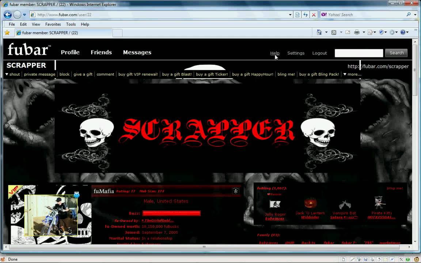This screenshot has height=263, width=421.
Task: Click the comment link
Action: 105,75
